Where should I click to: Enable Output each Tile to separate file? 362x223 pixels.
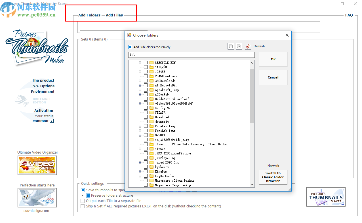(x=83, y=201)
